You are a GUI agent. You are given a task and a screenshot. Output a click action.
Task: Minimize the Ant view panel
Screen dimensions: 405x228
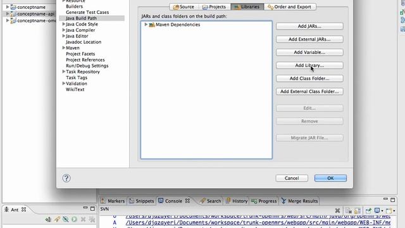click(85, 208)
